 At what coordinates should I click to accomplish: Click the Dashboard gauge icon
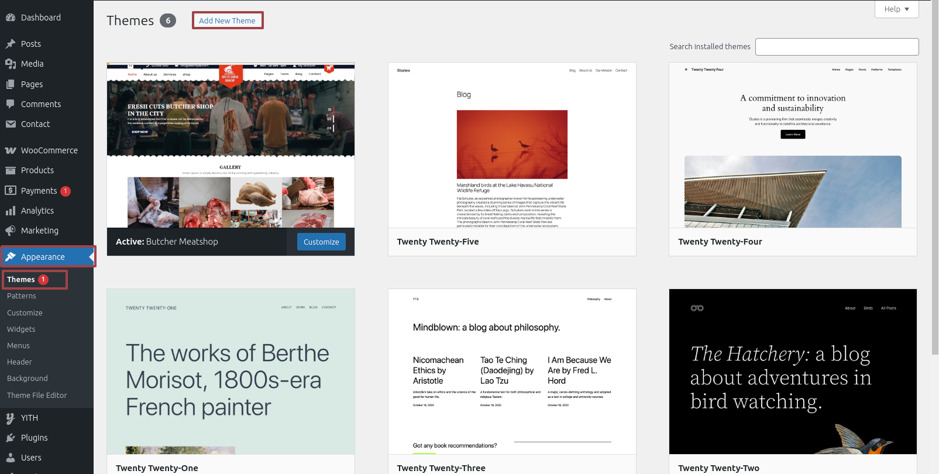coord(11,18)
